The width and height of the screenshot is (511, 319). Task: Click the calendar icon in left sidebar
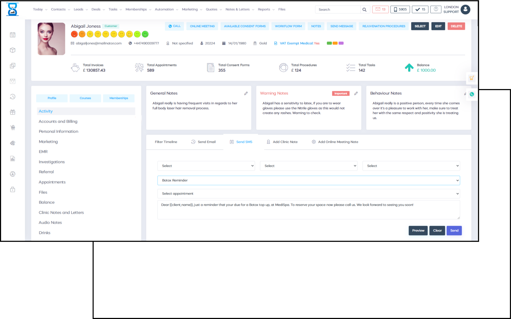(13, 35)
